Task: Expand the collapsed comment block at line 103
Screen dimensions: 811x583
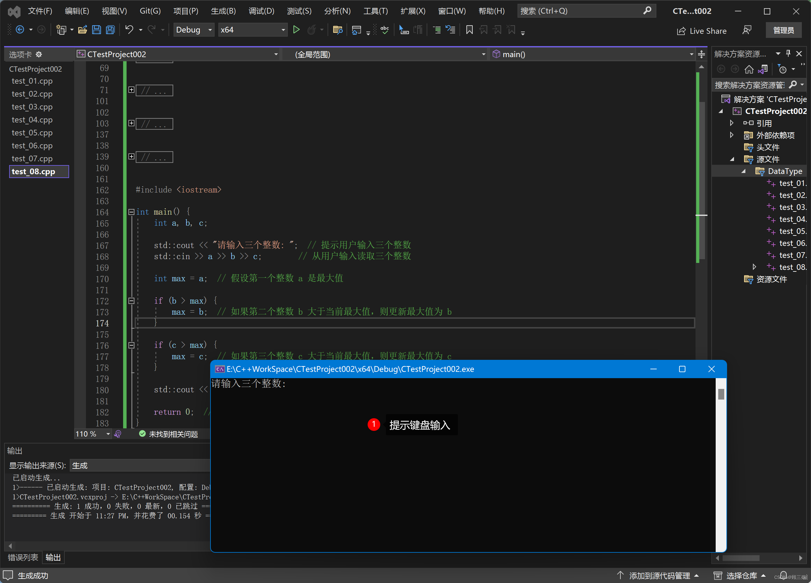Action: 131,123
